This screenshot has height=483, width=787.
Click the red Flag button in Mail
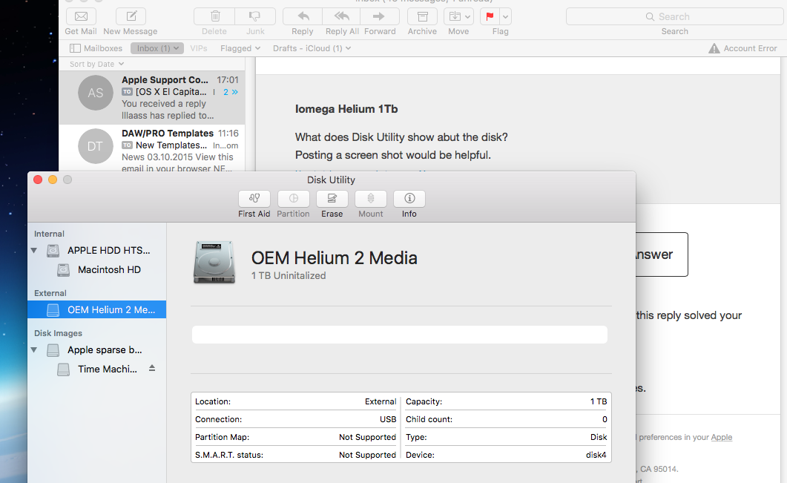pos(490,16)
